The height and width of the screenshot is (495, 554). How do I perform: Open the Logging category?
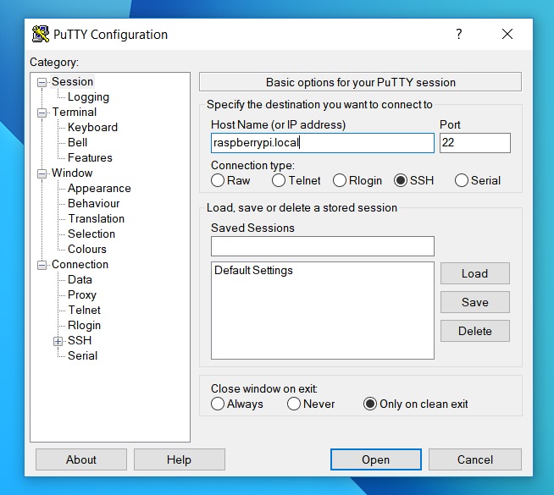[x=88, y=96]
